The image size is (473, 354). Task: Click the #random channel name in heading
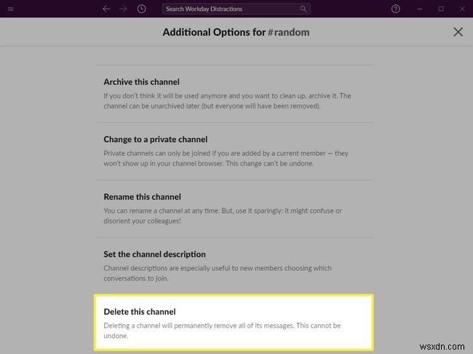tap(294, 32)
